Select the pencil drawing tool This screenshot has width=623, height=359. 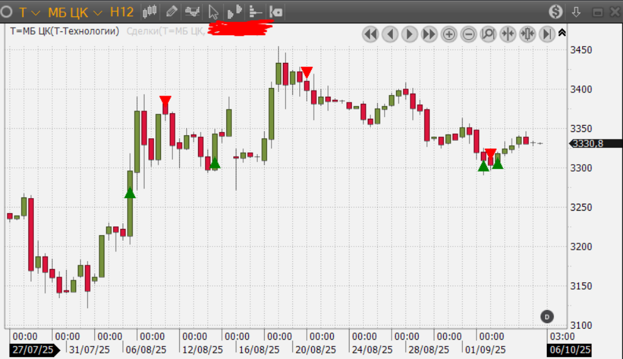tap(171, 11)
